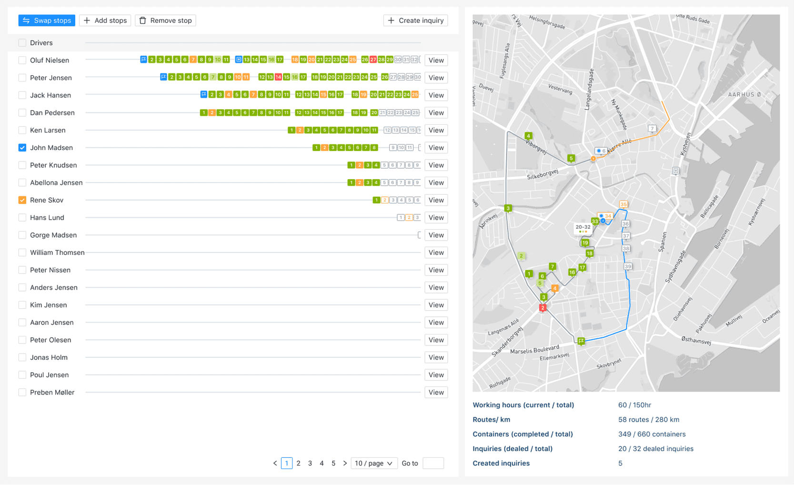Click the Go to page input field
The image size is (794, 485).
point(433,463)
